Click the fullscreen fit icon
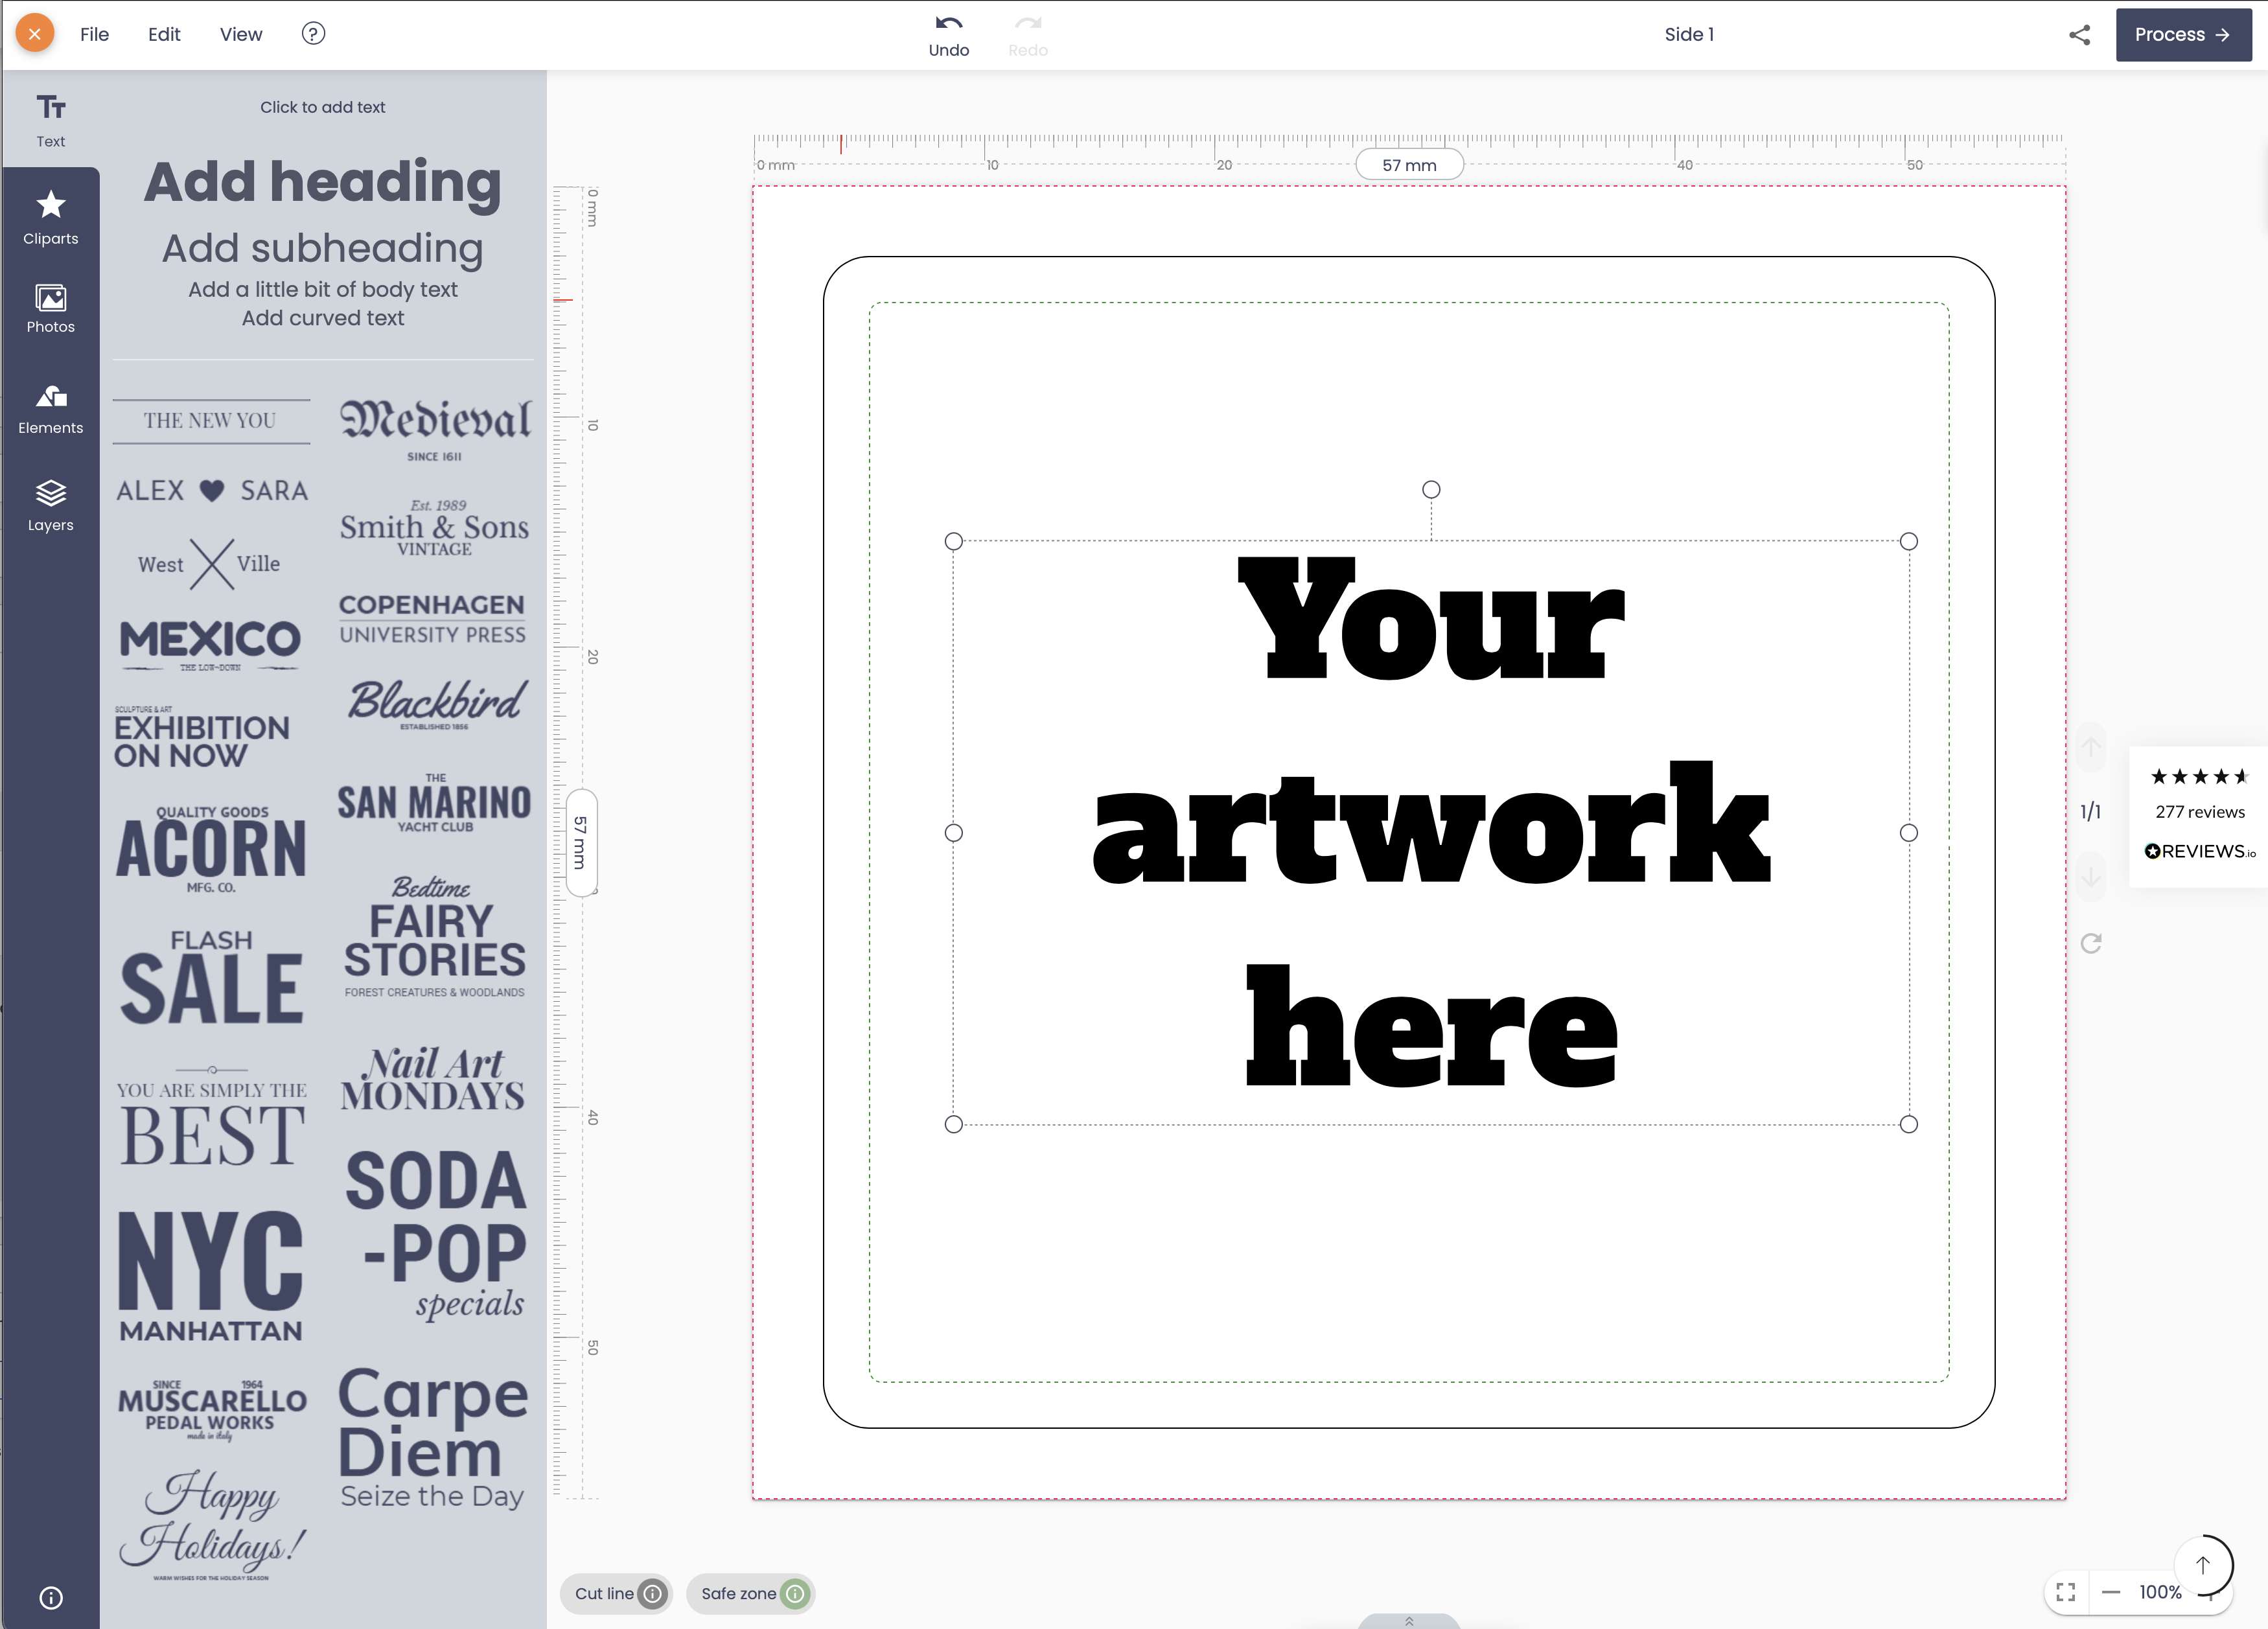This screenshot has height=1629, width=2268. pyautogui.click(x=2066, y=1592)
